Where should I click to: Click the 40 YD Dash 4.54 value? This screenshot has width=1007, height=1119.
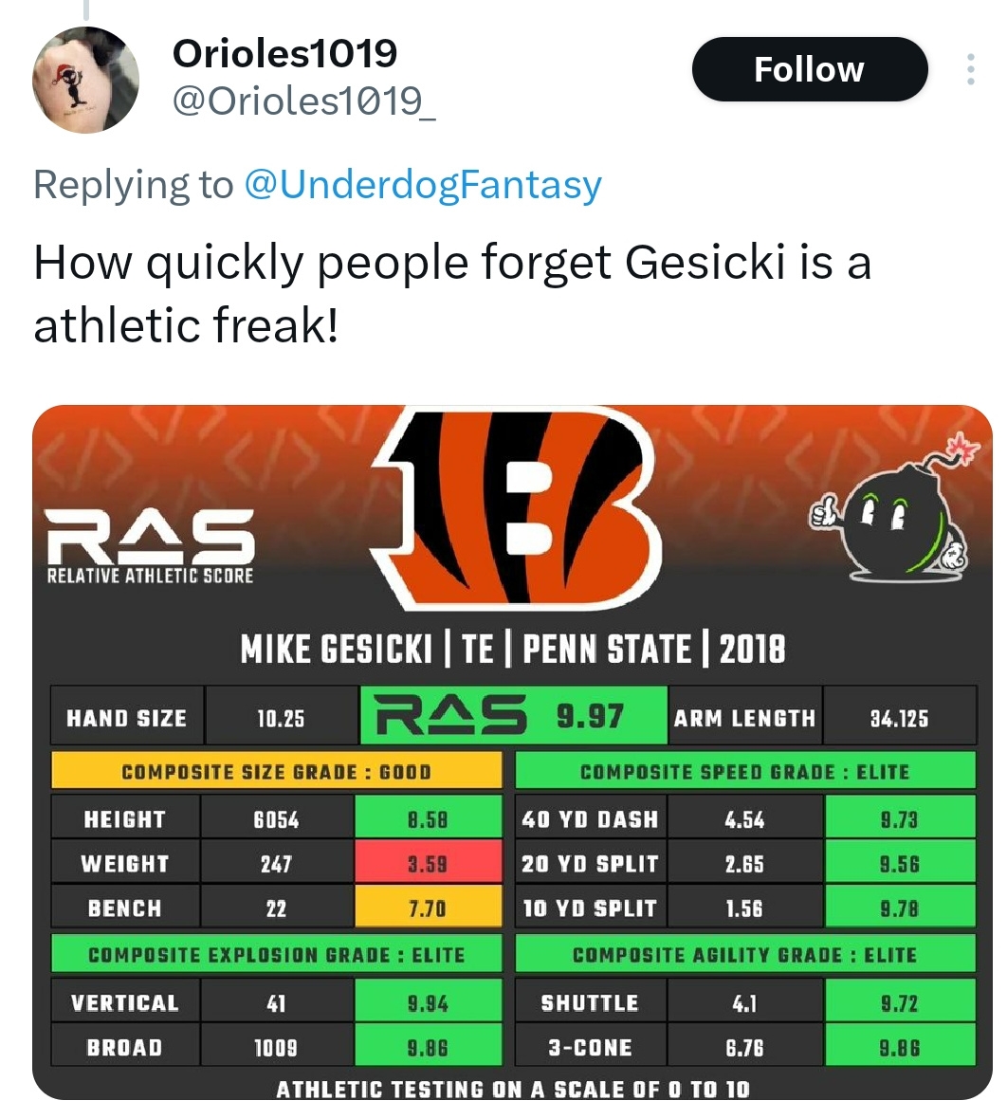[x=745, y=819]
